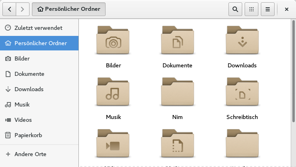The image size is (296, 167).
Task: Go forward with the right arrow
Action: [x=23, y=9]
